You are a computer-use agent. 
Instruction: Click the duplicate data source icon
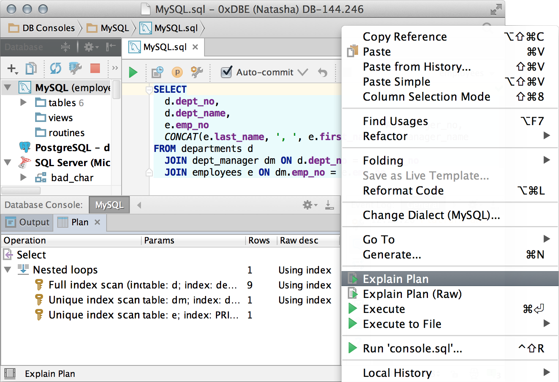point(31,68)
